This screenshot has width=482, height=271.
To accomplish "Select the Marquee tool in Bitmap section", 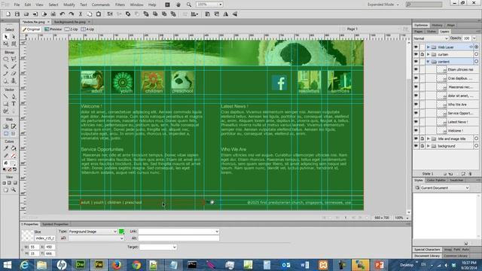I will coord(6,59).
